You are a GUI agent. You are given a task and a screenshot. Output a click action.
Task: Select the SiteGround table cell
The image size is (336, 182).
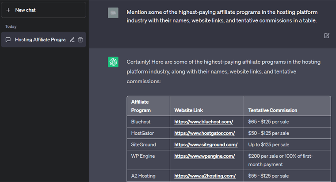pyautogui.click(x=149, y=144)
